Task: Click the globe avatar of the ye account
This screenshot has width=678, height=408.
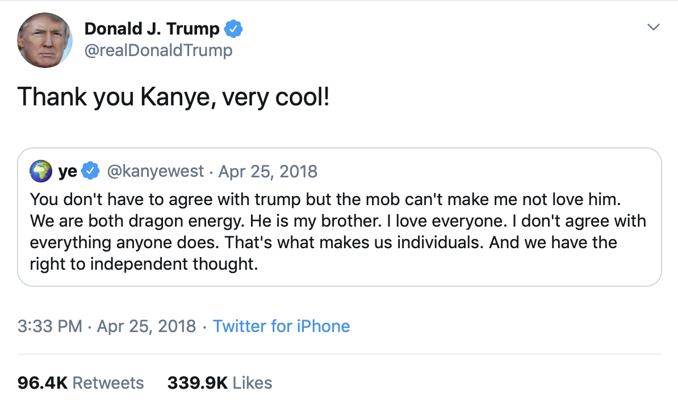Action: tap(41, 171)
